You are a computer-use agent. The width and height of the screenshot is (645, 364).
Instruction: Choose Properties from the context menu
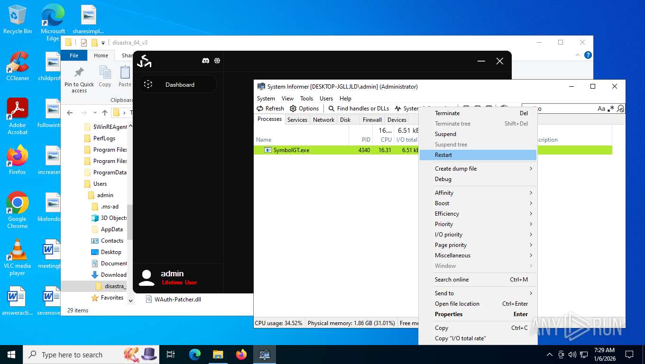point(478,314)
